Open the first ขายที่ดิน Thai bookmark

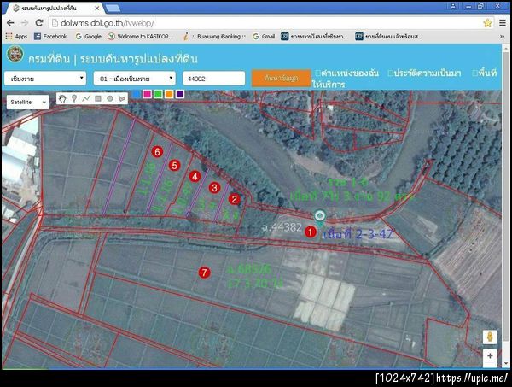click(x=315, y=36)
